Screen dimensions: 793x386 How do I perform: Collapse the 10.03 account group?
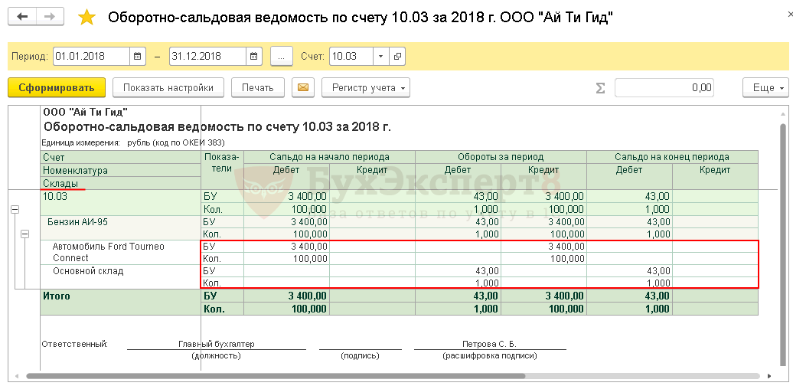[x=15, y=209]
